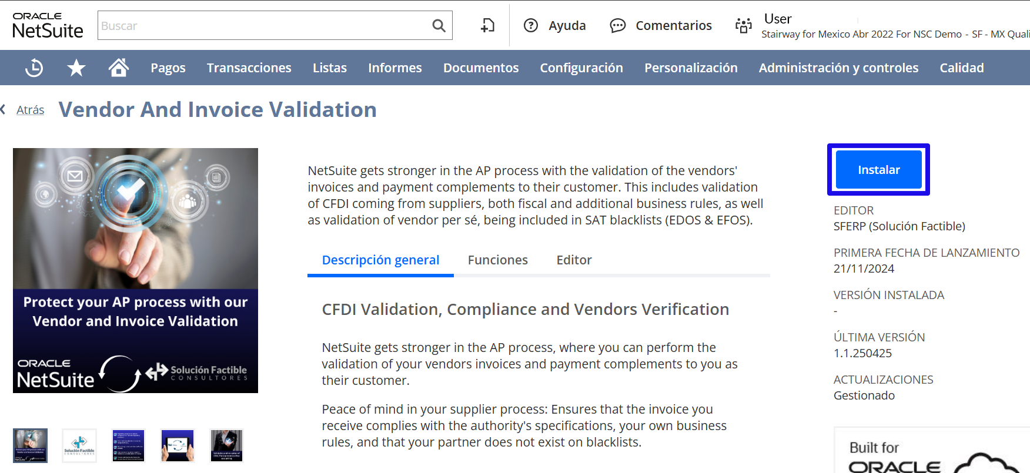Click the search magnifier icon
1030x473 pixels.
click(x=439, y=26)
